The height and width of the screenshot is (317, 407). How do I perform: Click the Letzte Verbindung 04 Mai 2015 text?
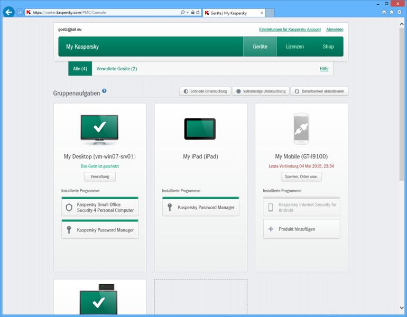pyautogui.click(x=301, y=166)
